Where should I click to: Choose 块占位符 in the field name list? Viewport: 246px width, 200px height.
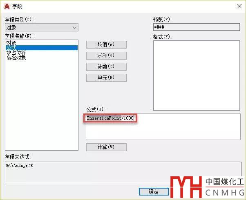(x=16, y=53)
